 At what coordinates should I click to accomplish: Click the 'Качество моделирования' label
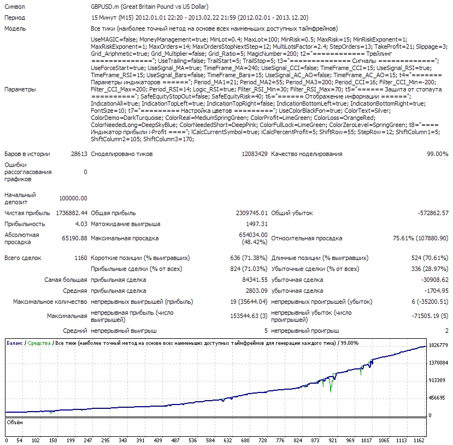307,154
